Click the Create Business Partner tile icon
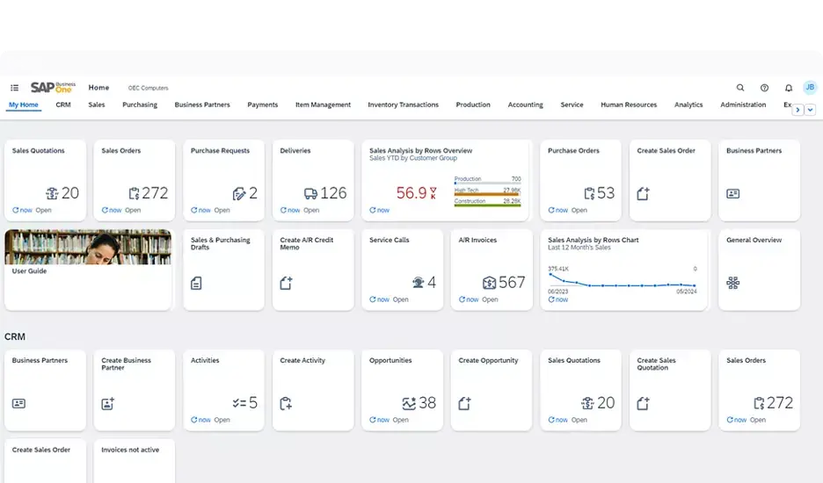 point(108,403)
